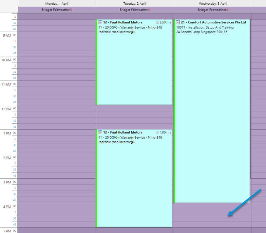The width and height of the screenshot is (266, 233).
Task: Open the afternoon '12 - Paul Holland Motors' title
Action: pyautogui.click(x=123, y=132)
